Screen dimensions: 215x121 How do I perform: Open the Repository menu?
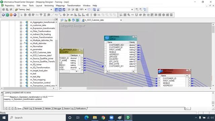click(9, 5)
